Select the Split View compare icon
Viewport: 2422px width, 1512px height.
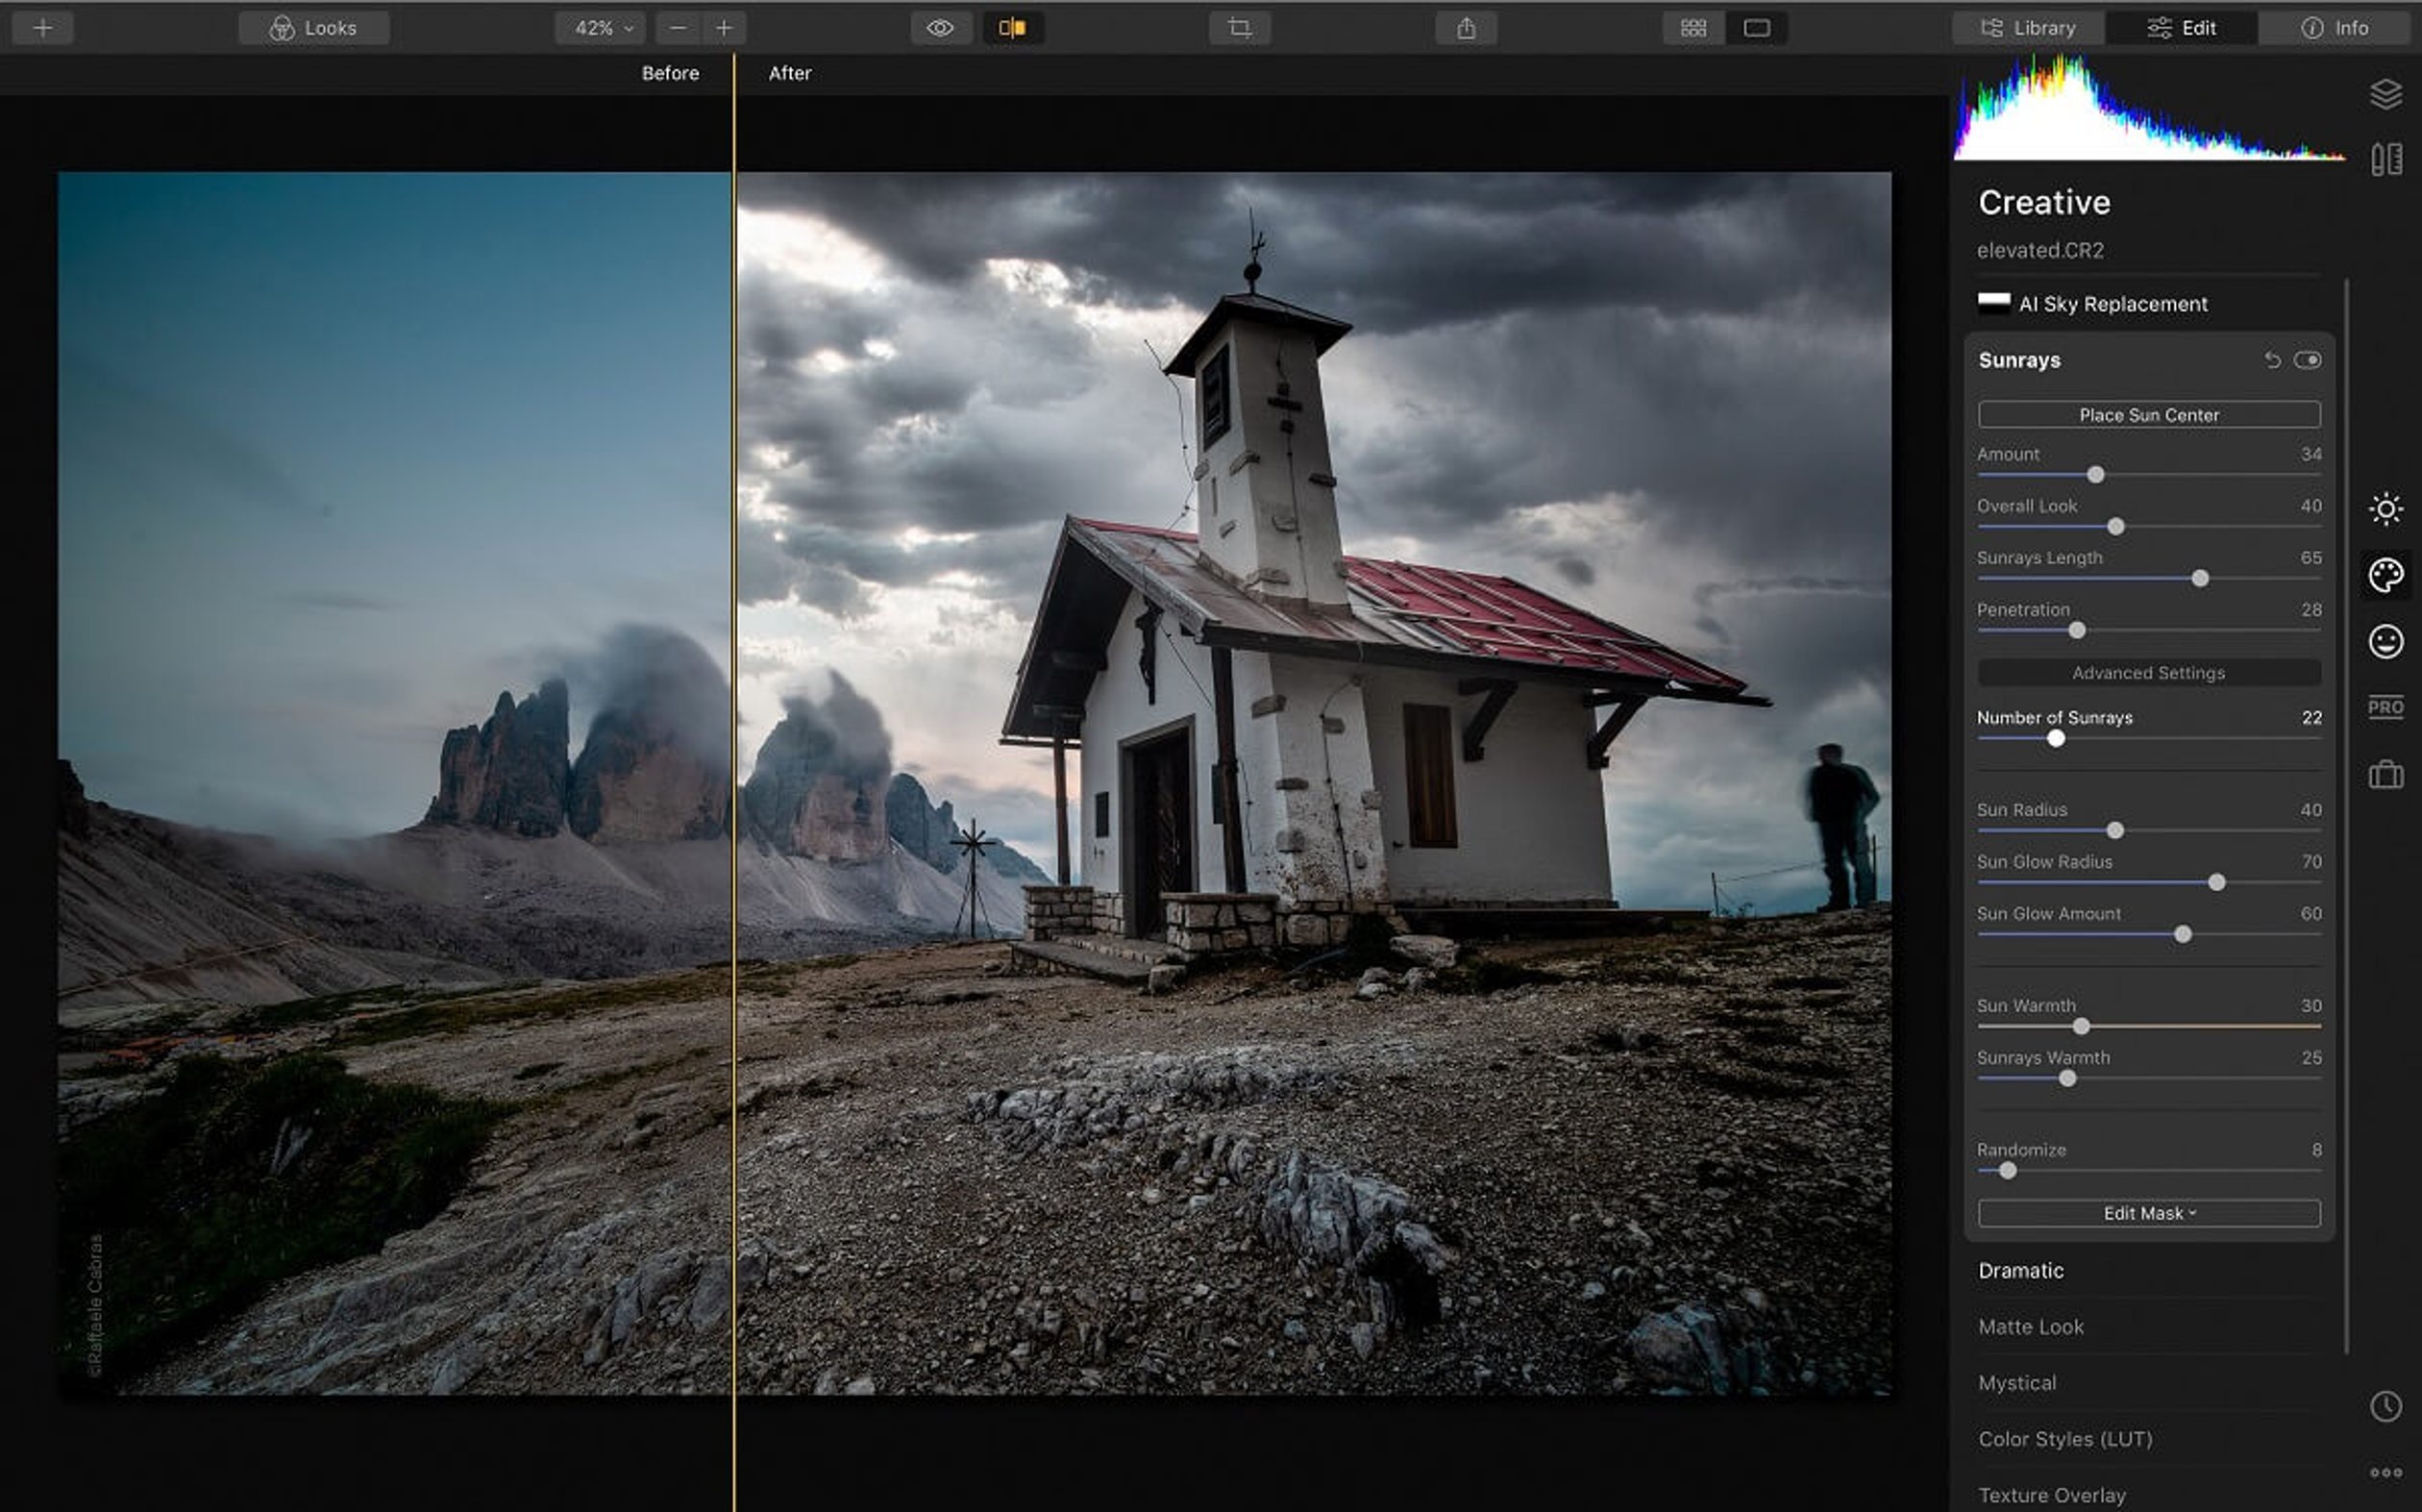point(1008,28)
